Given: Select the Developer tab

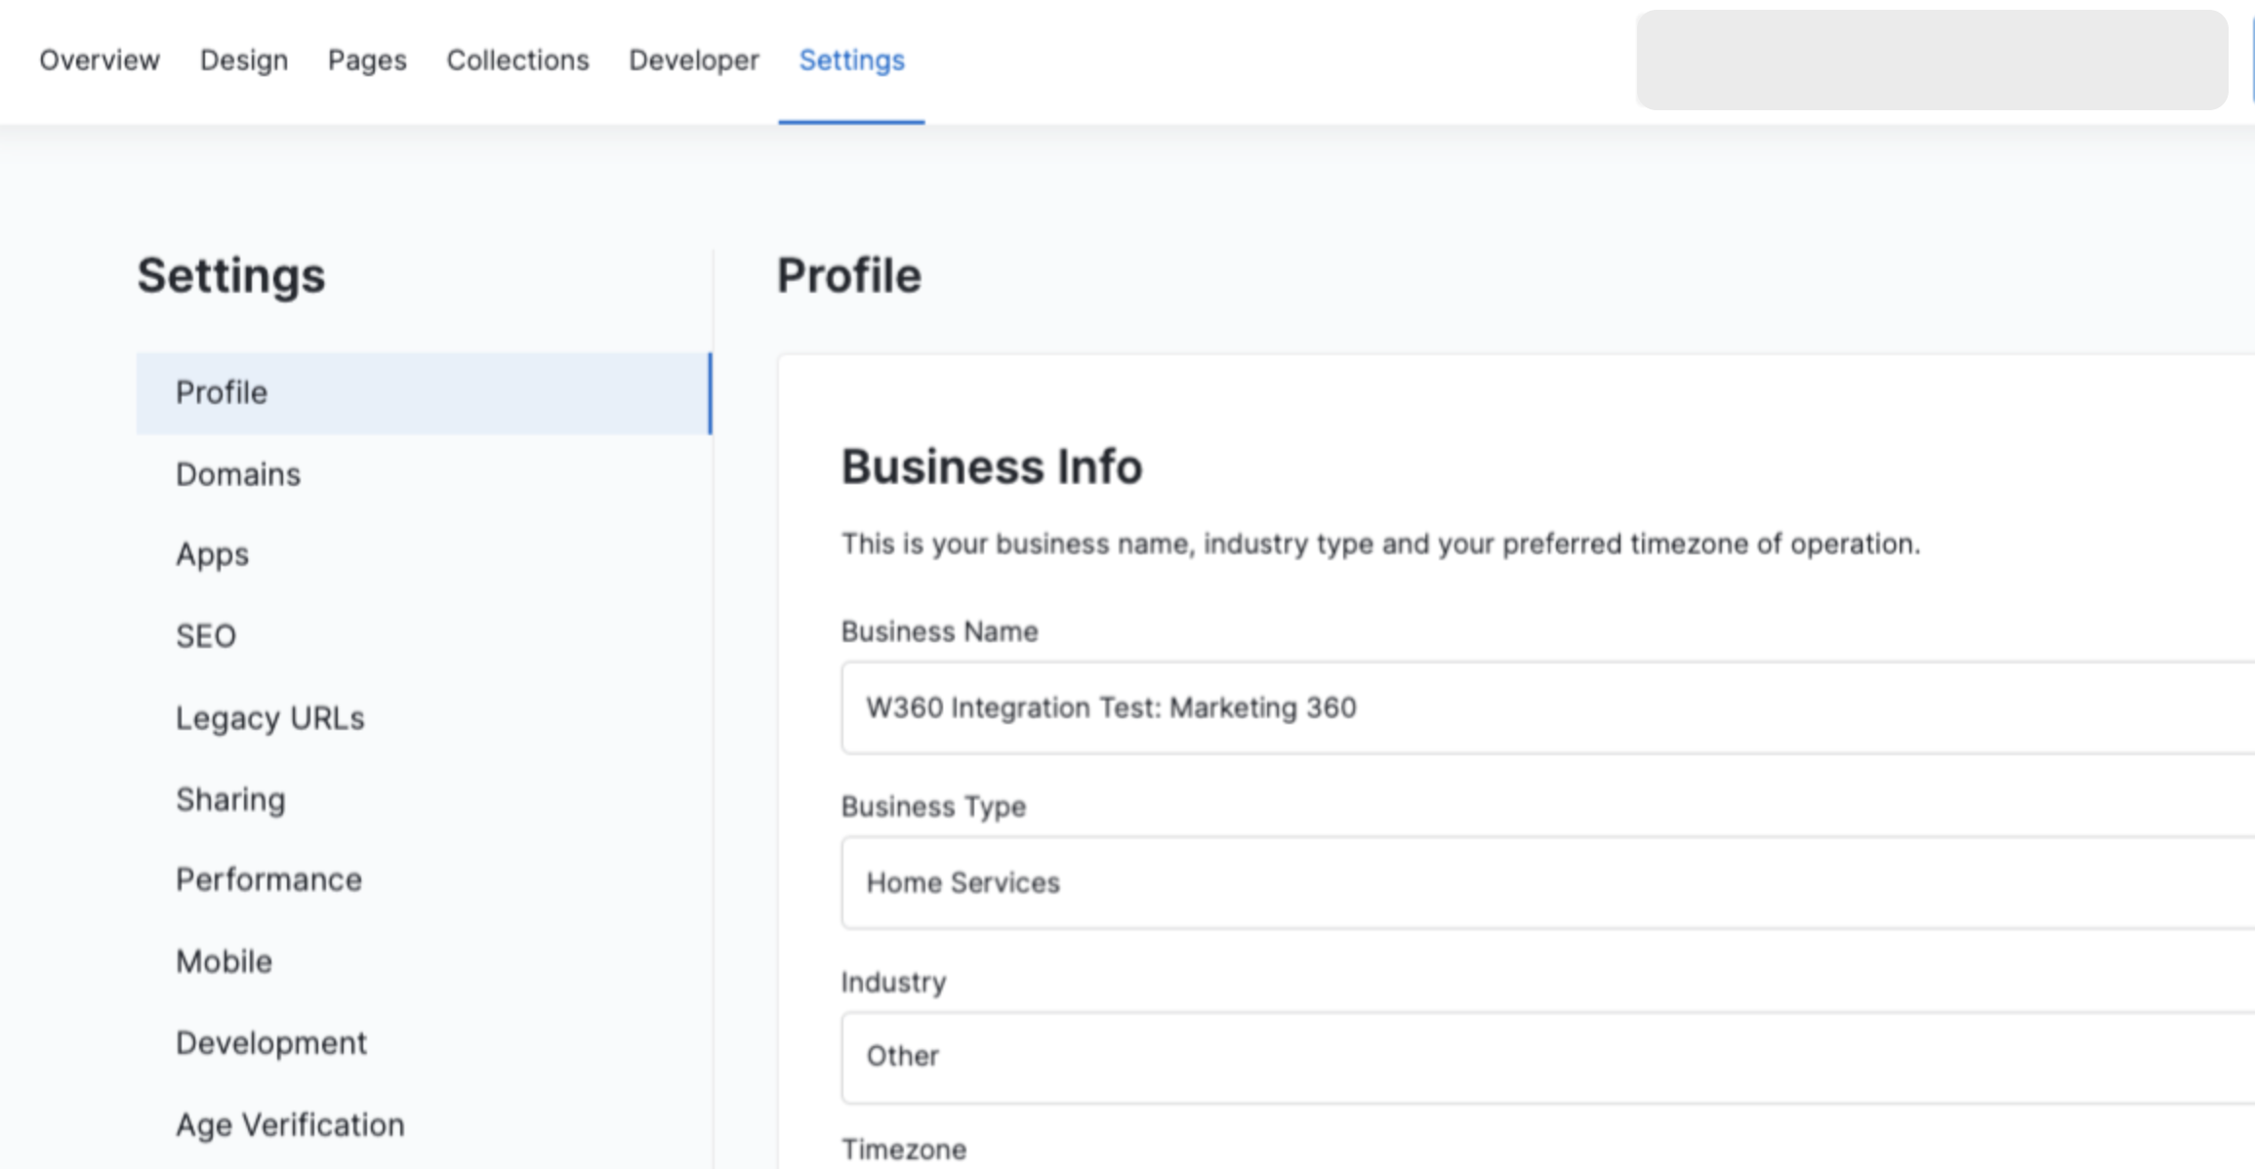Looking at the screenshot, I should (x=693, y=60).
